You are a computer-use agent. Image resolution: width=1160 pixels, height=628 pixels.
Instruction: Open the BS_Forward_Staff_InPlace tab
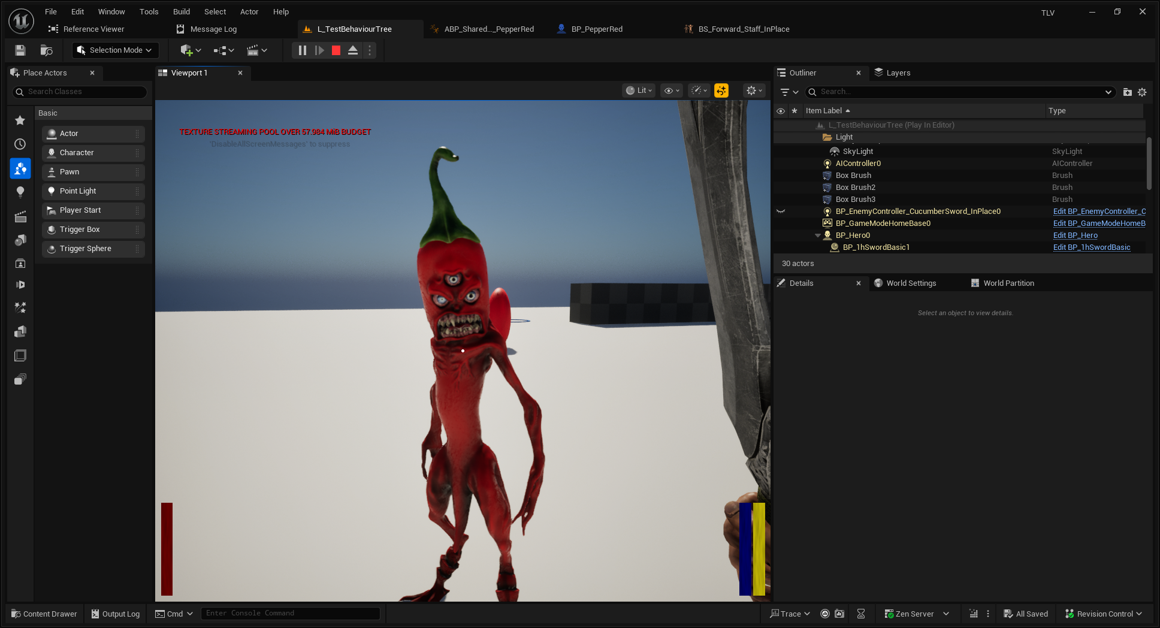743,29
